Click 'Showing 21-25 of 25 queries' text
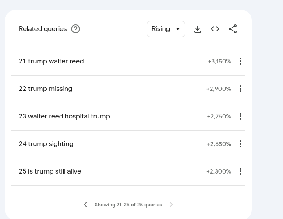Viewport: 283px width, 219px height. tap(128, 205)
